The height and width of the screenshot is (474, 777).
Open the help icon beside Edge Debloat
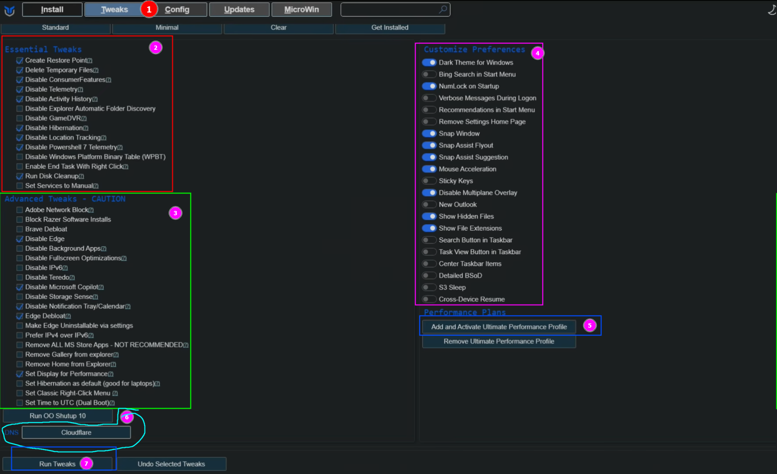click(68, 316)
